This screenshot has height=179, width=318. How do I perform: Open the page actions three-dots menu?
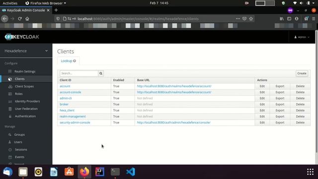click(x=238, y=19)
